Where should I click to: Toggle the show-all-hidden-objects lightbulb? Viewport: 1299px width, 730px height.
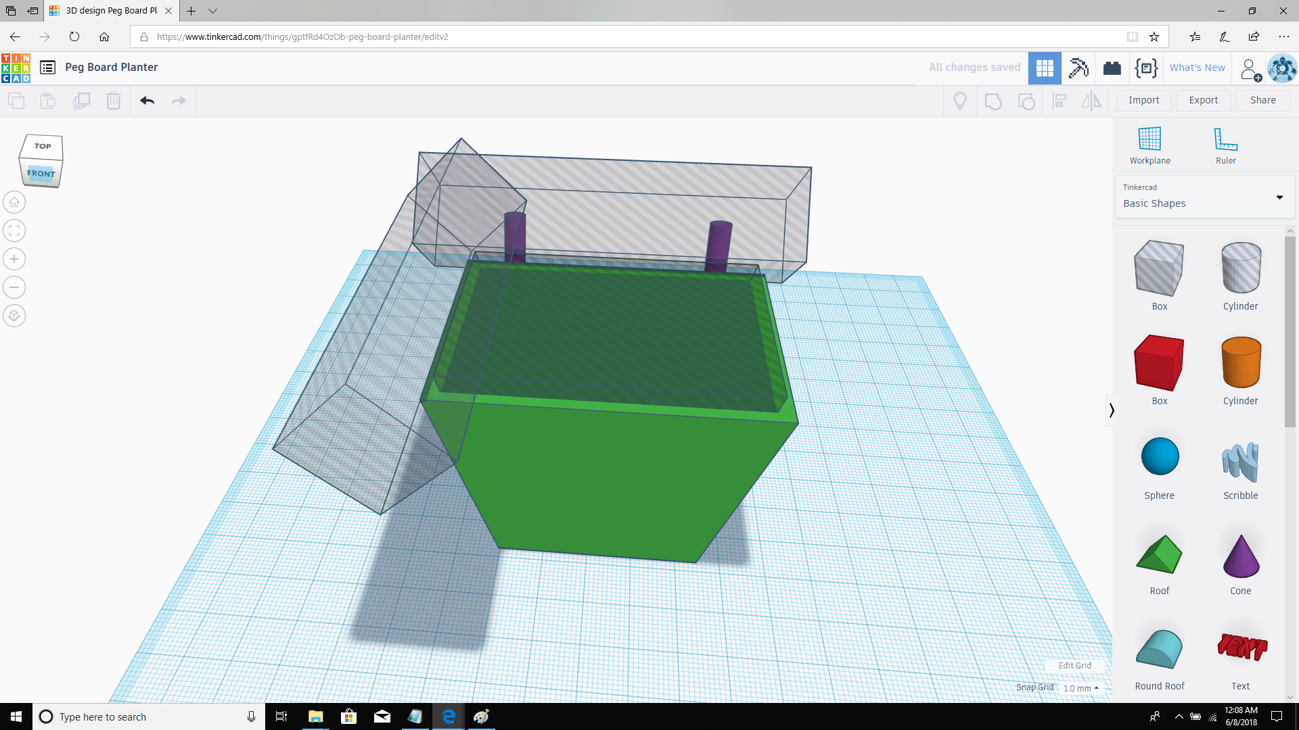click(959, 100)
